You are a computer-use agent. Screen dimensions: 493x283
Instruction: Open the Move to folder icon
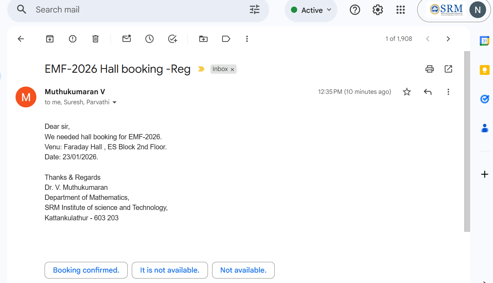click(203, 39)
